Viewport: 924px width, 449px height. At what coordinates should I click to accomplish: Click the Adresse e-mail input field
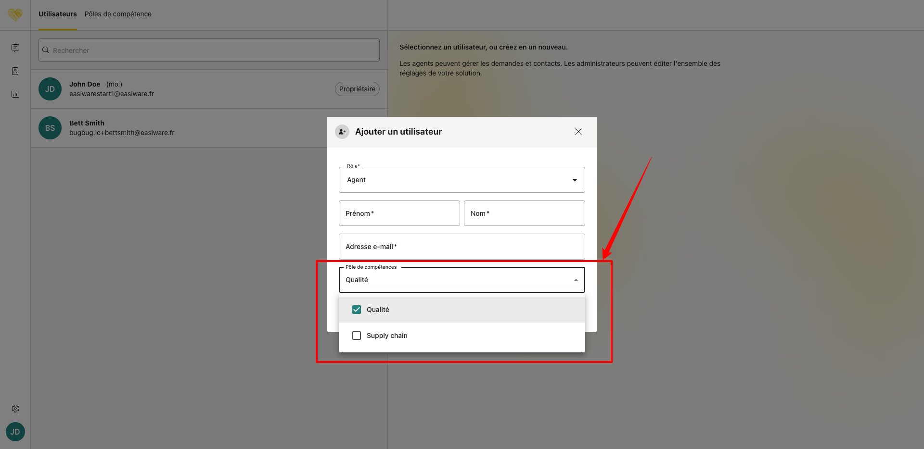coord(462,247)
